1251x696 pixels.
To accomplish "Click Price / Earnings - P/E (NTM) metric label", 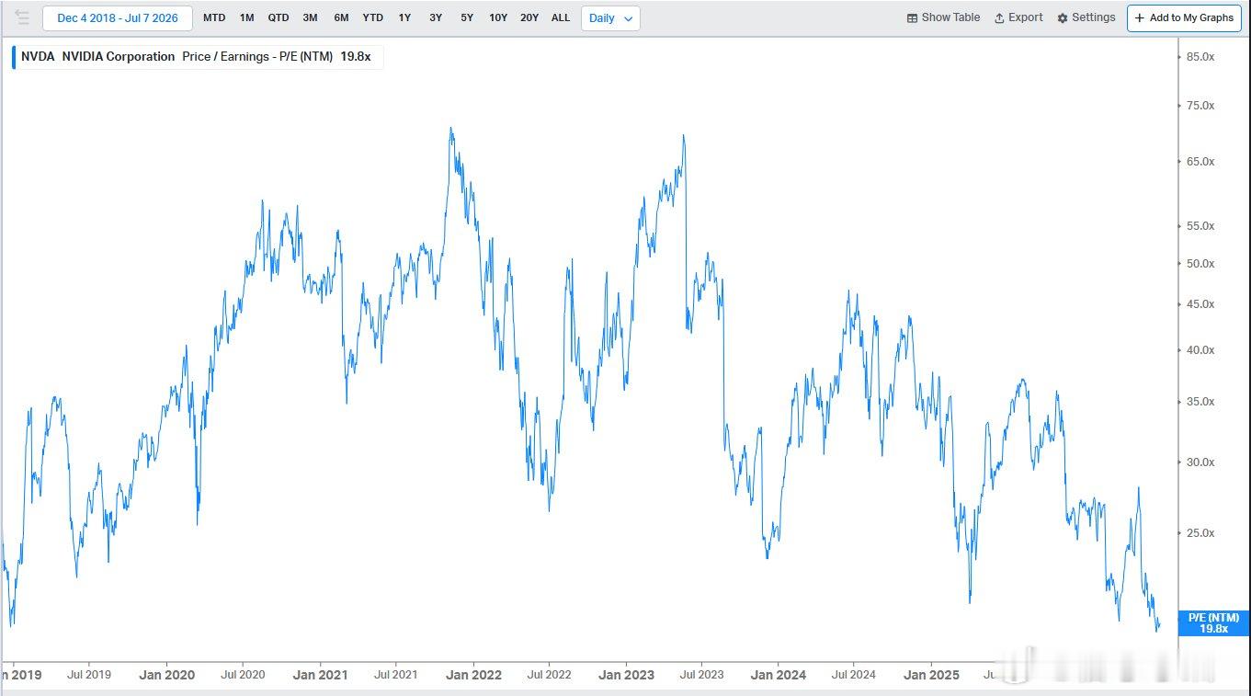I will pos(257,57).
